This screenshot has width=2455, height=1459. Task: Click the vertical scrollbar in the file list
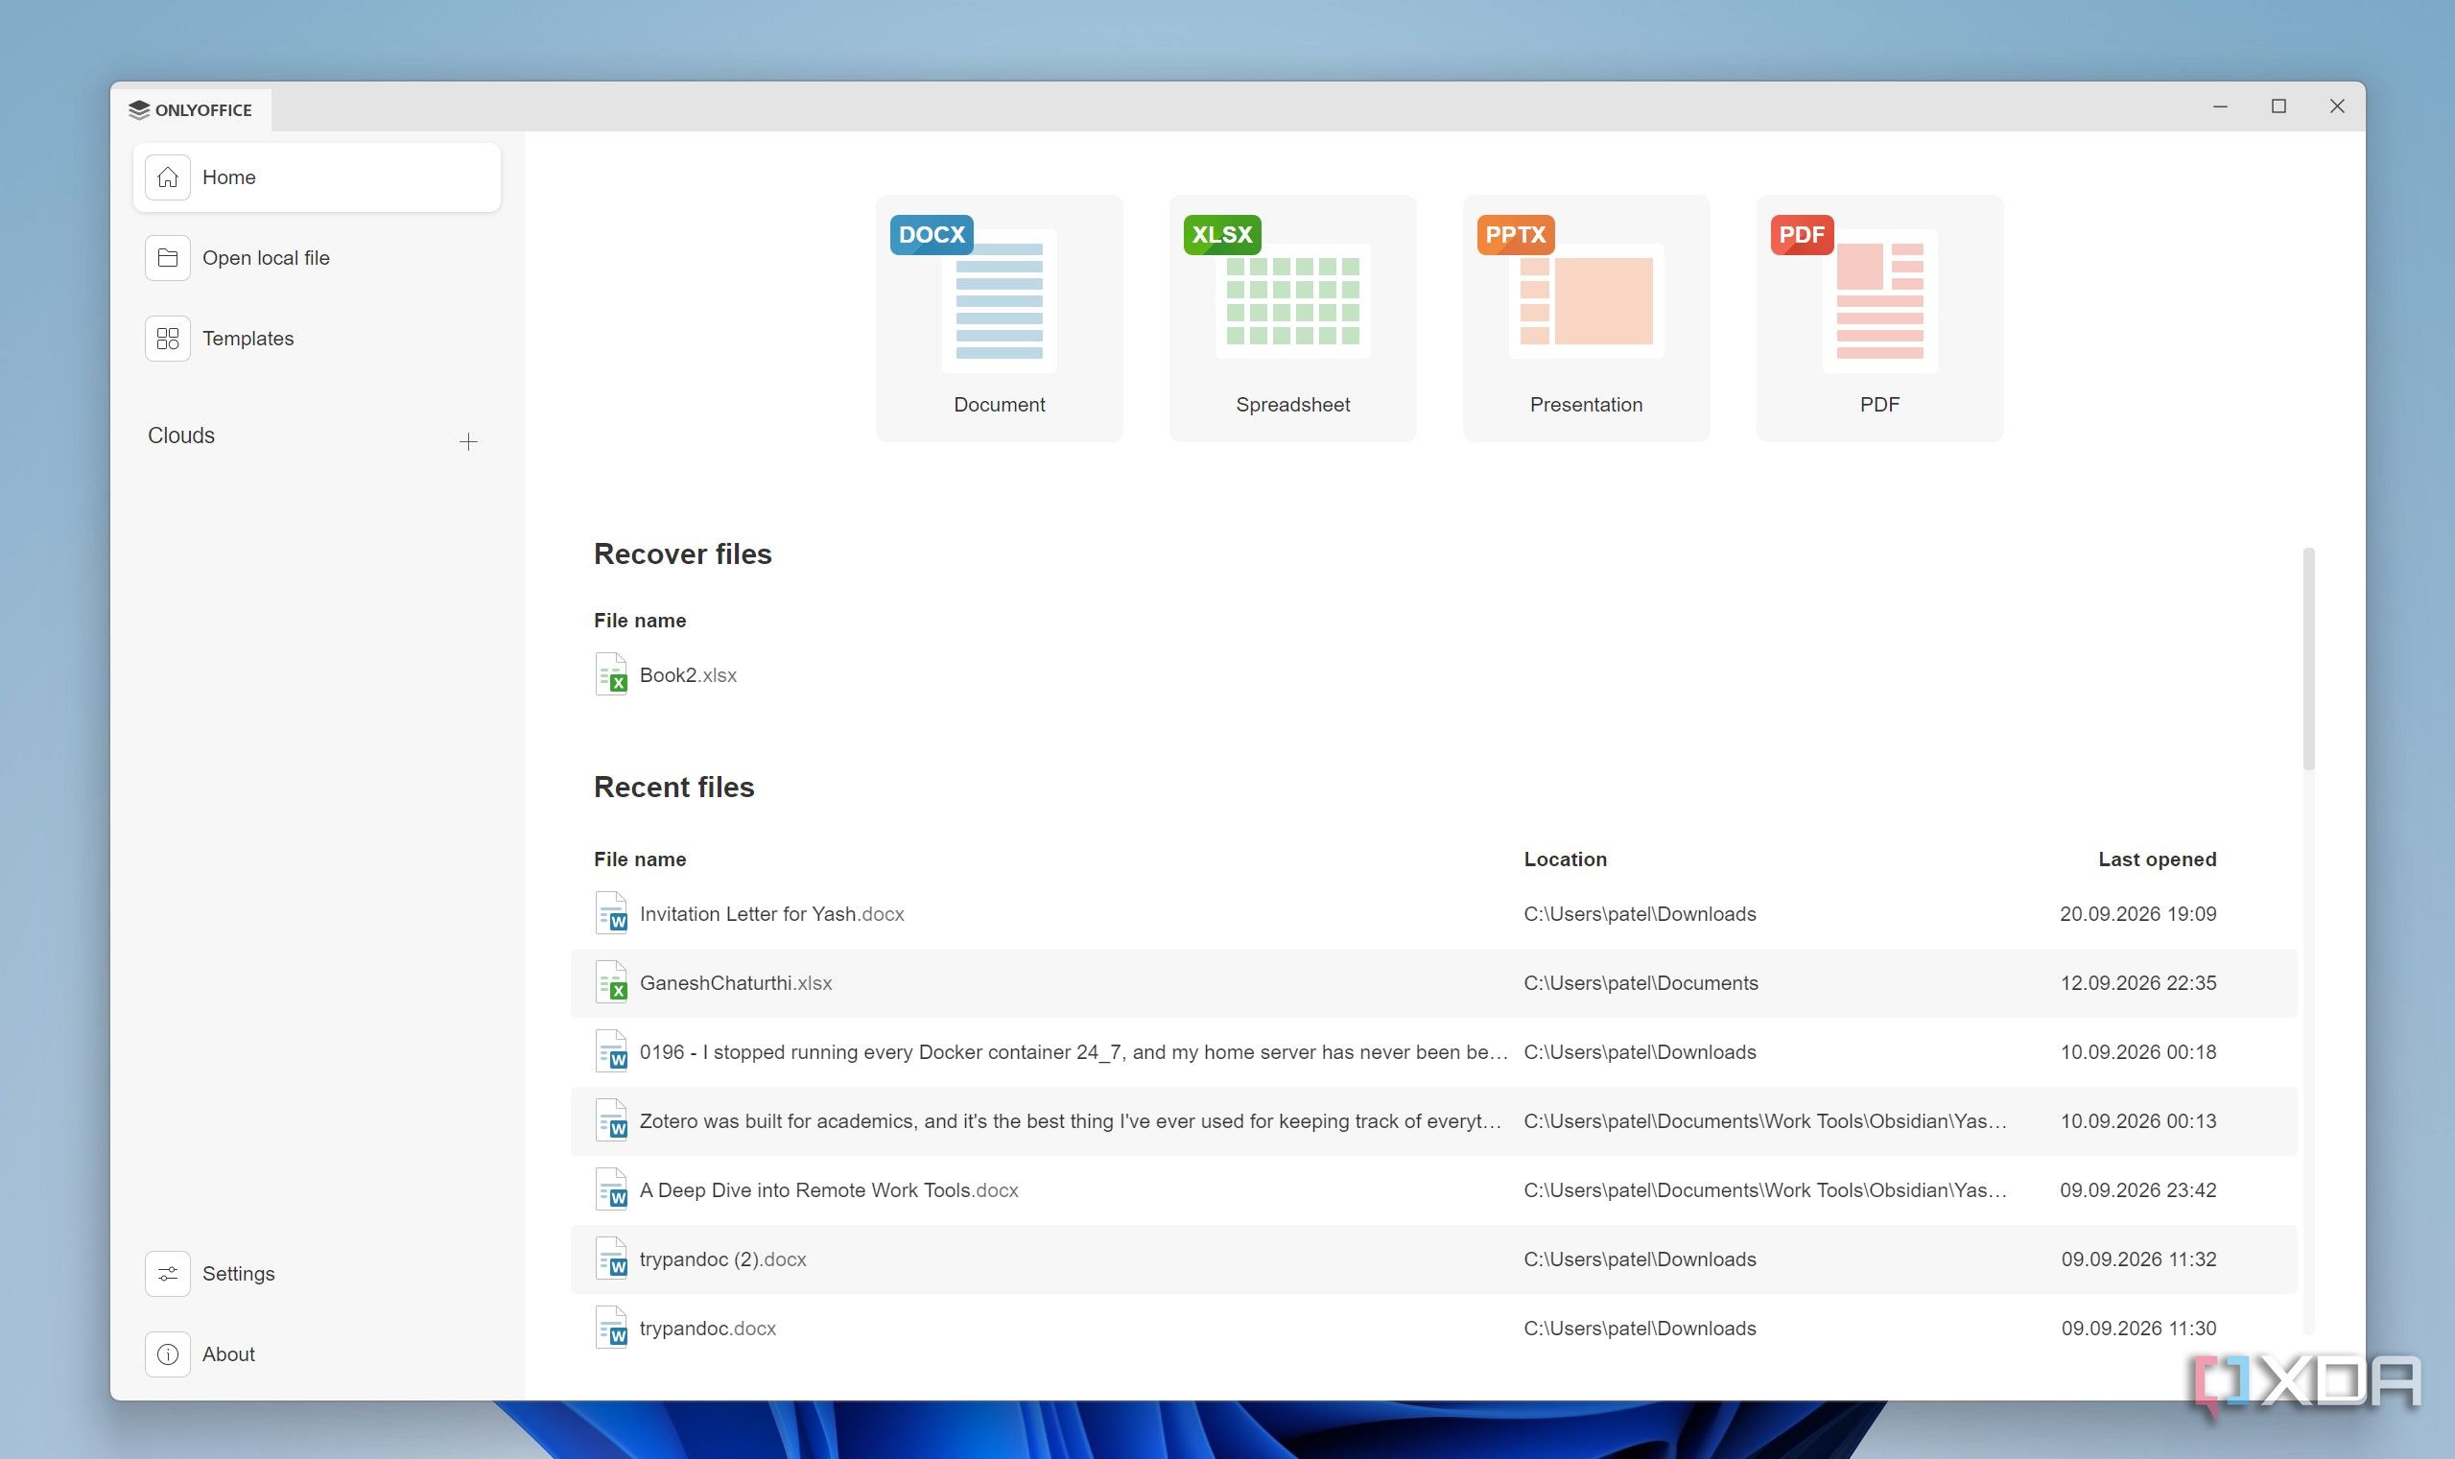(x=2308, y=659)
